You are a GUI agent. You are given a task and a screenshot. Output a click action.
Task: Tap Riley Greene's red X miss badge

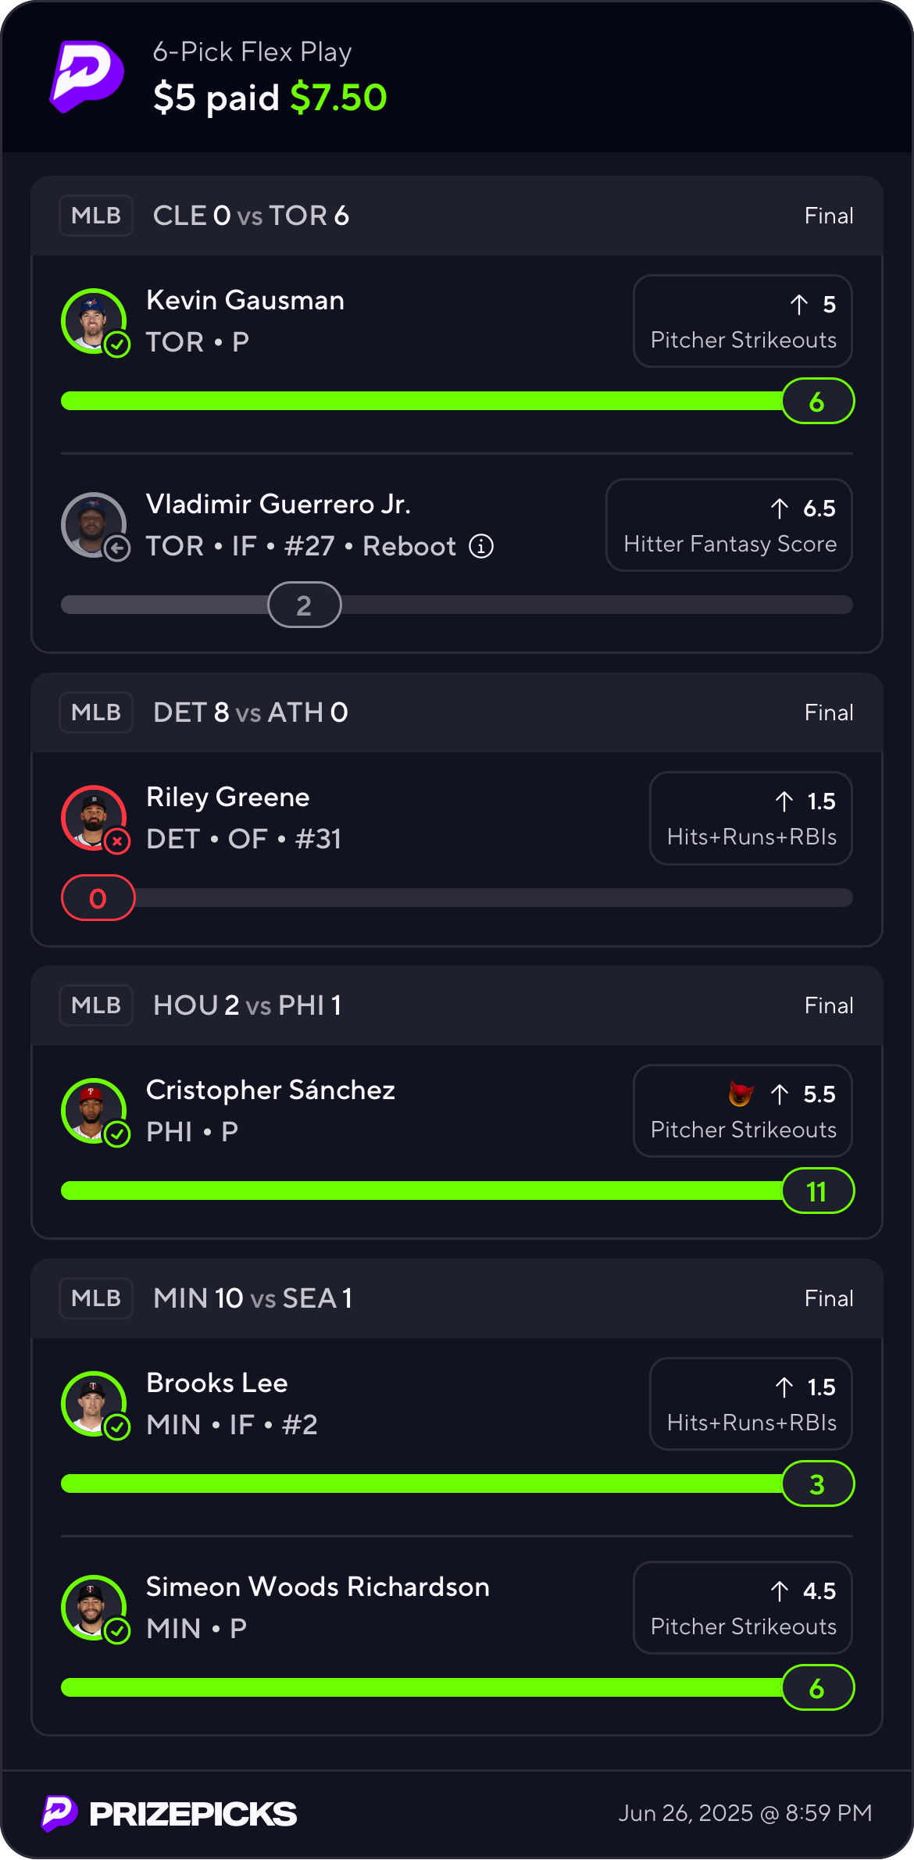tap(117, 841)
